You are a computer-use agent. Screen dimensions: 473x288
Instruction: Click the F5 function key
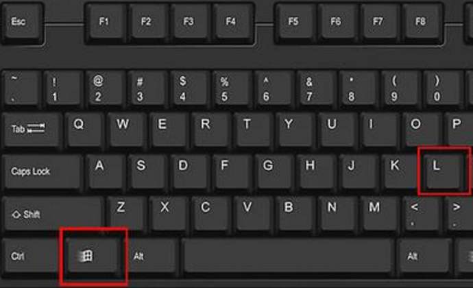295,23
